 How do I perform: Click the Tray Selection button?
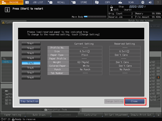pos(29,101)
